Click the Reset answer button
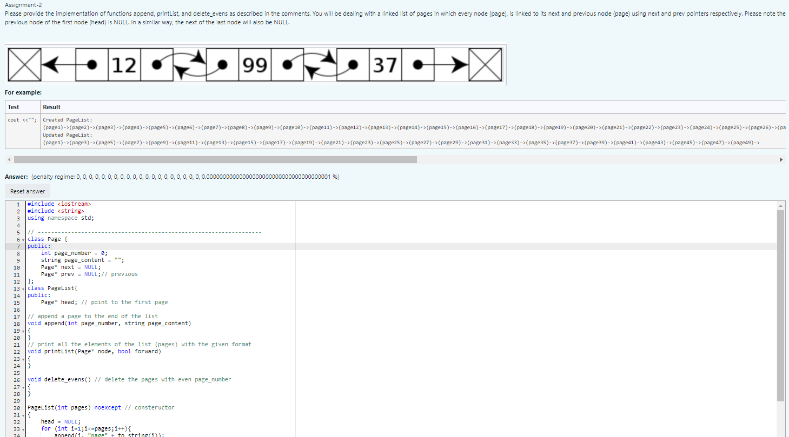Image resolution: width=789 pixels, height=437 pixels. pos(28,191)
